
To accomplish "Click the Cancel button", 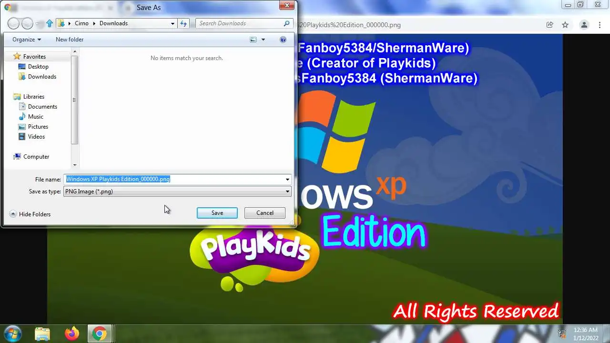I will pos(265,213).
